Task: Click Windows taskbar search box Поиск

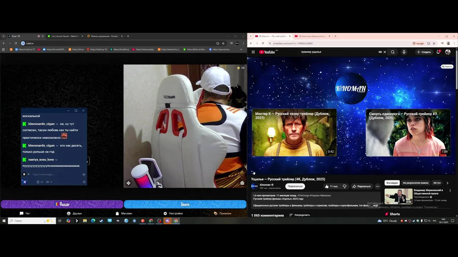Action: coord(32,221)
